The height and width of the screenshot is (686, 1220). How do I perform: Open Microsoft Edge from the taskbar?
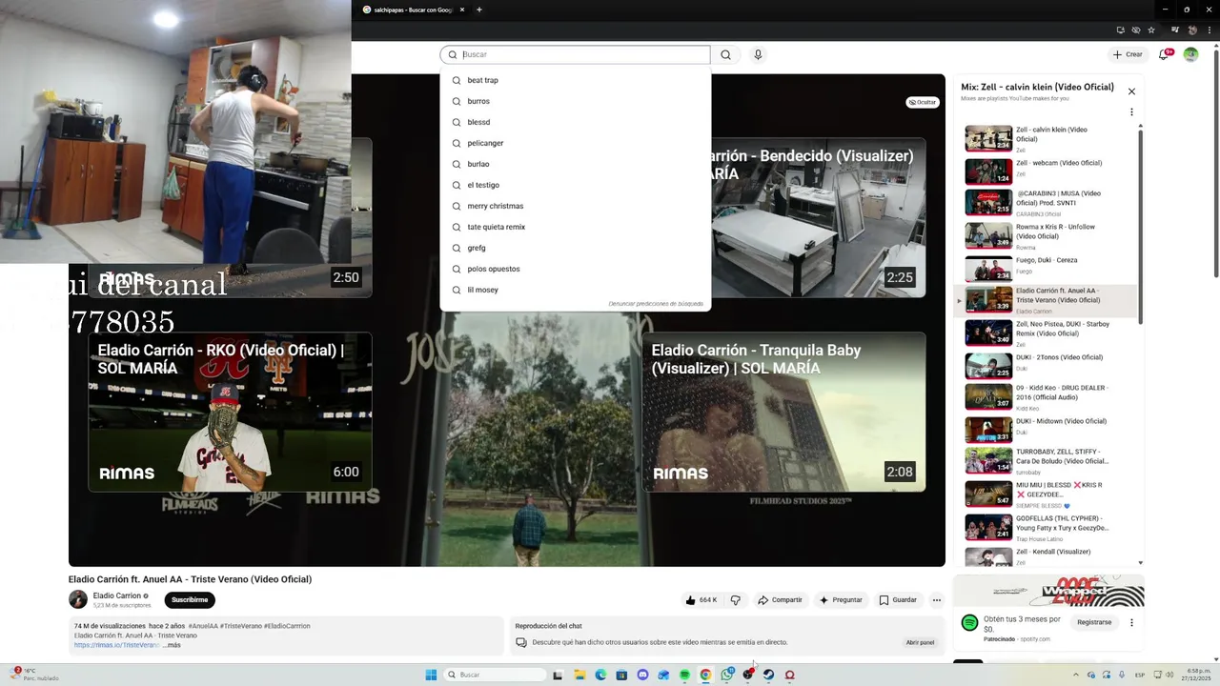tap(600, 675)
